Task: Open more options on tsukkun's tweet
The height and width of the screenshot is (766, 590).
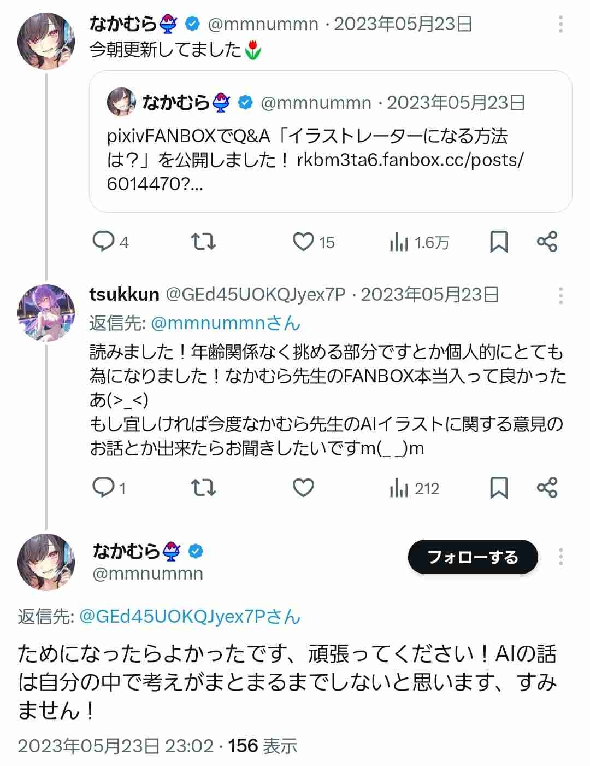Action: tap(560, 295)
